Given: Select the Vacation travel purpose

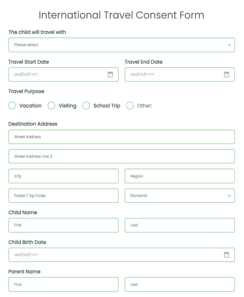Looking at the screenshot, I should point(12,106).
